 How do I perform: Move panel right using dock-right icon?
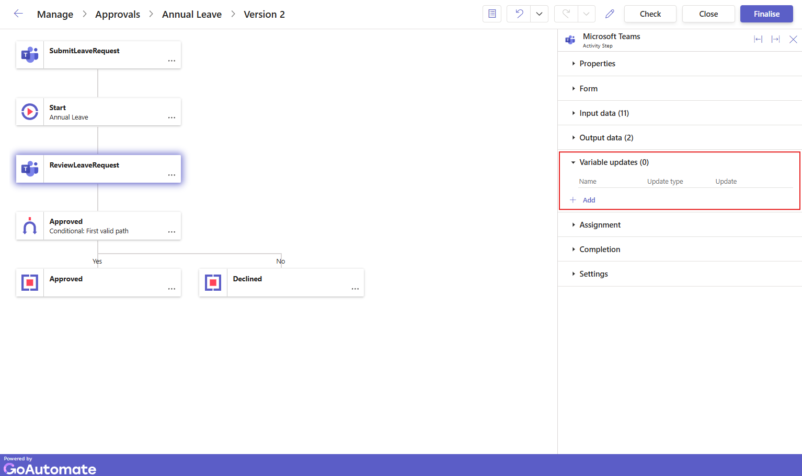click(x=775, y=40)
